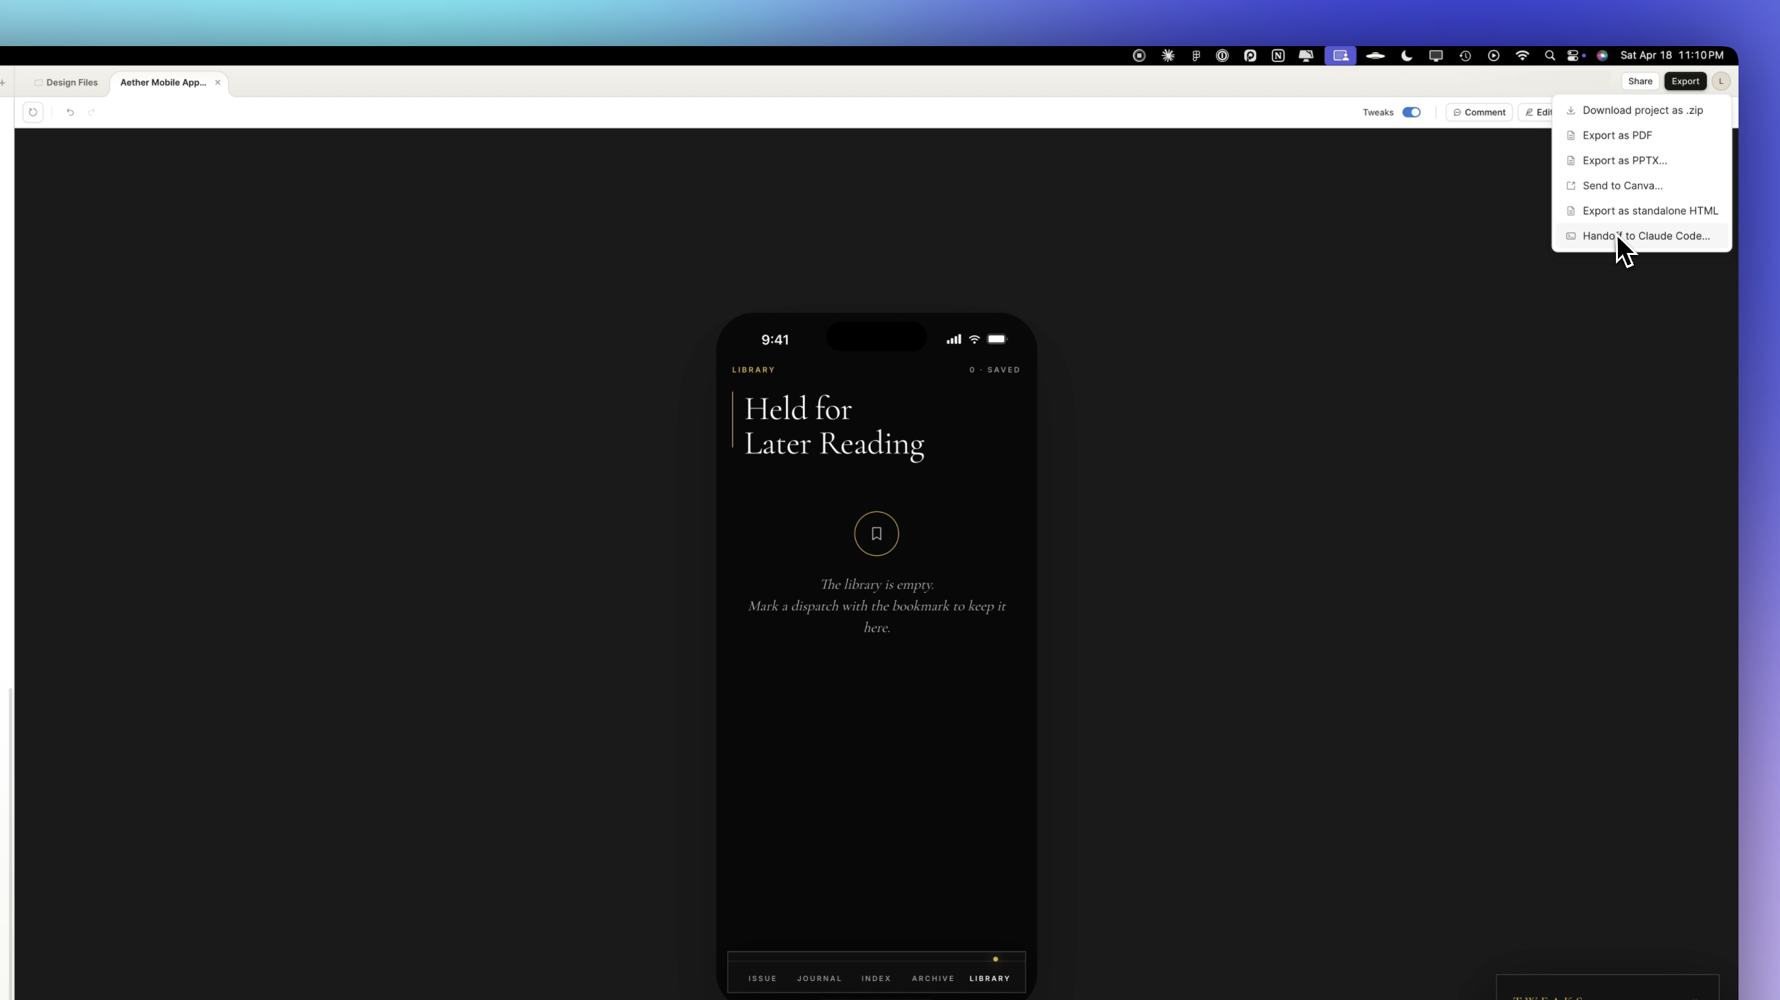Viewport: 1780px width, 1000px height.
Task: Click the redo arrow icon
Action: [x=91, y=112]
